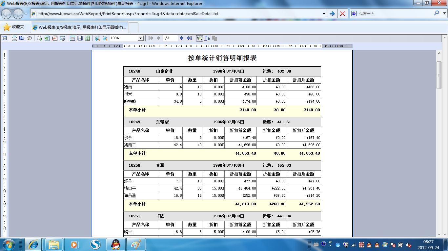This screenshot has width=448, height=251.
Task: Open the 100% zoom level dropdown
Action: [x=140, y=38]
